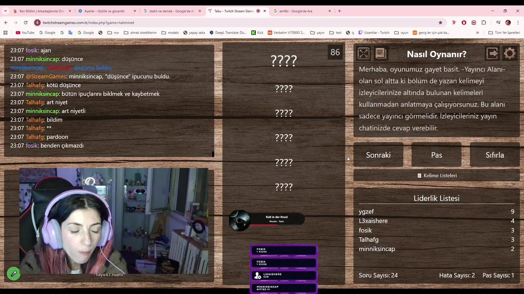This screenshot has width=524, height=294.
Task: Reload the current page
Action: coord(25,22)
